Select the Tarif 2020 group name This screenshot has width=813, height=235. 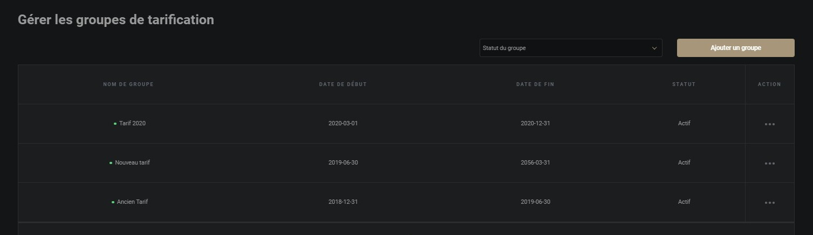pos(132,123)
